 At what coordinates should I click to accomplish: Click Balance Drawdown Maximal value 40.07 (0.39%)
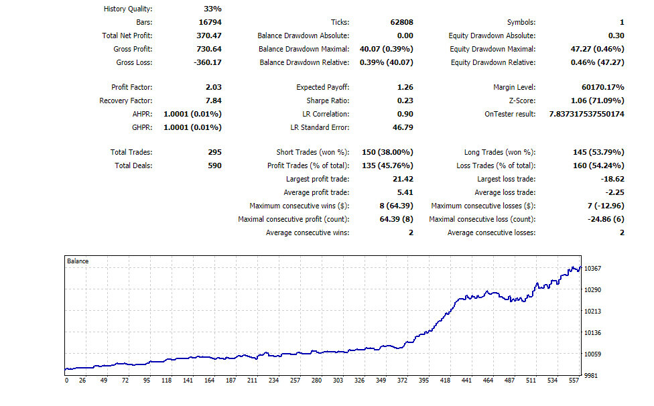pyautogui.click(x=386, y=49)
